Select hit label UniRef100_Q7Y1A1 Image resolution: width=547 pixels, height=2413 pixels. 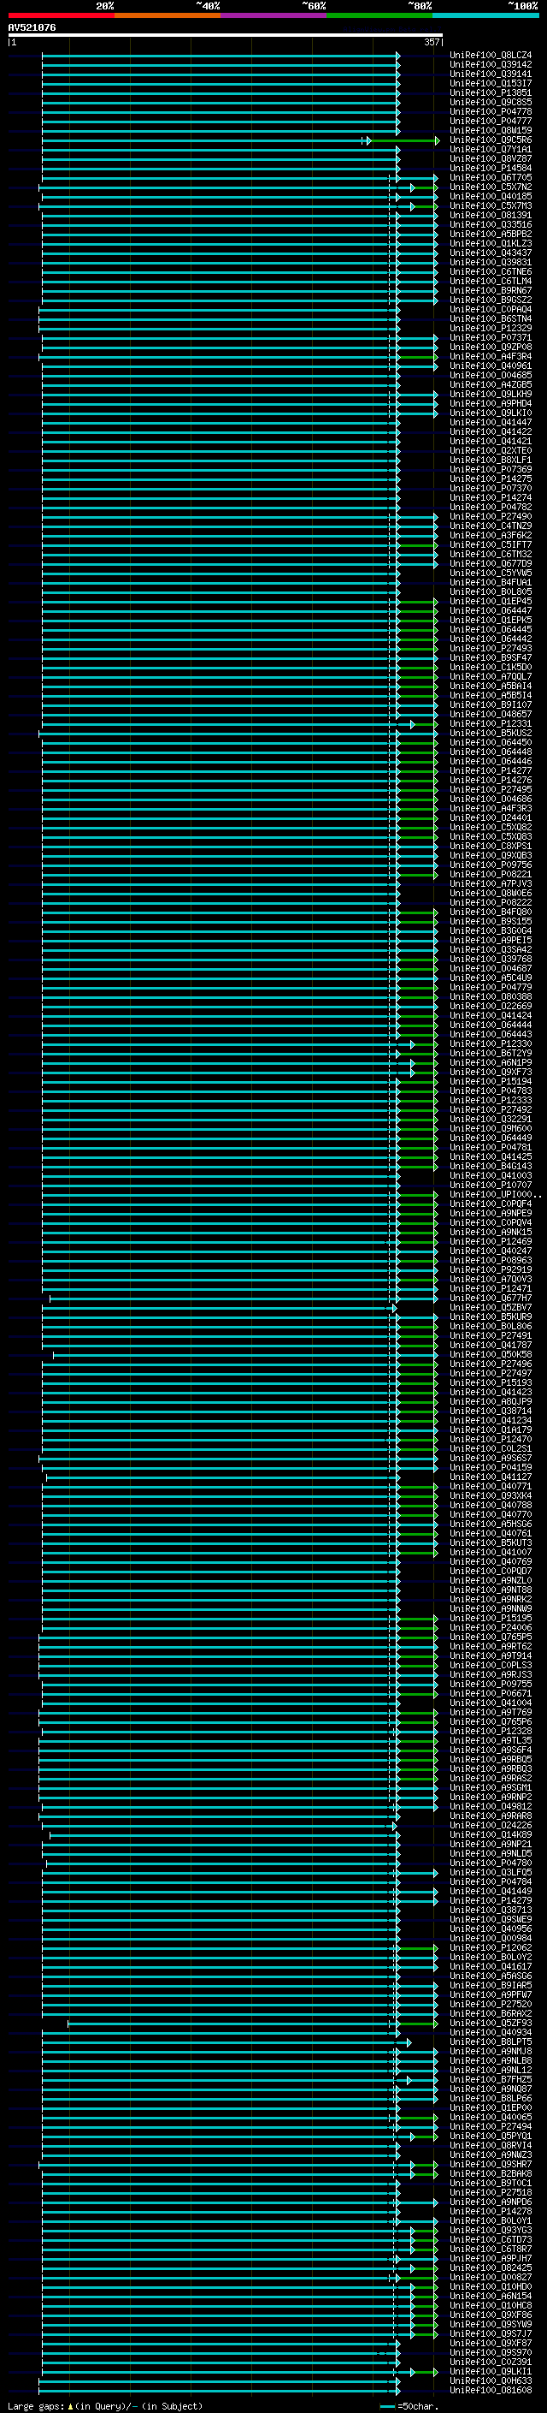(x=490, y=150)
